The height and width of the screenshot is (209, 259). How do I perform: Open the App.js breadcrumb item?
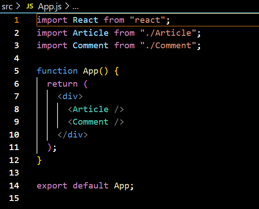pos(50,7)
